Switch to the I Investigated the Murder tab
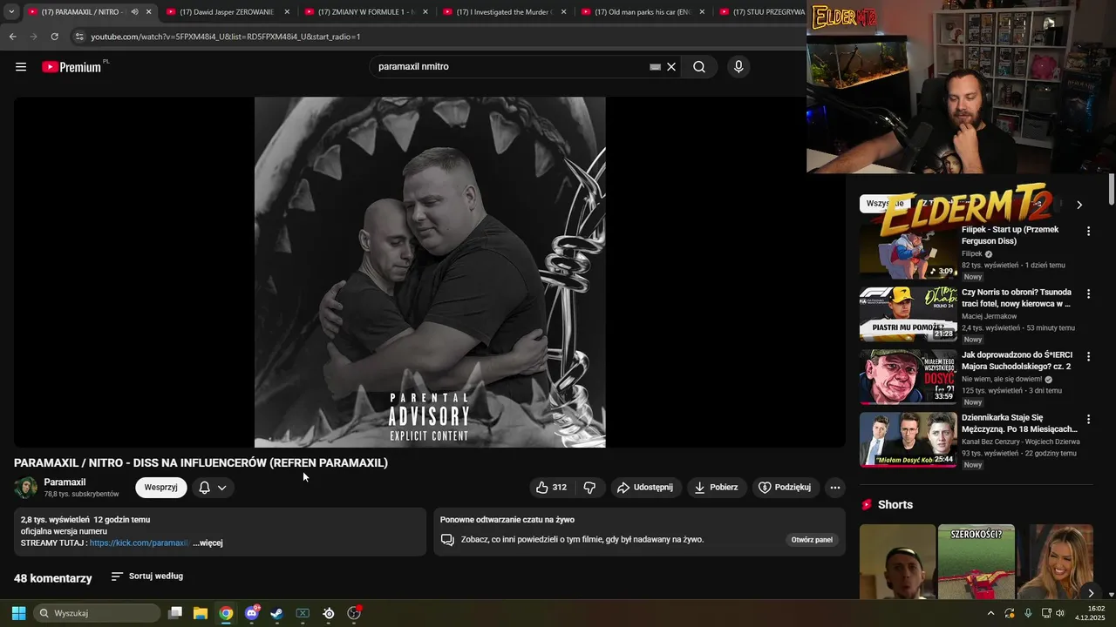 pos(503,12)
